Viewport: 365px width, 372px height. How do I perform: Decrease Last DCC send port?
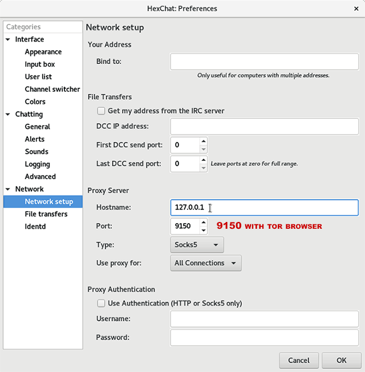tap(204, 168)
